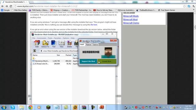Open the red block taskbar icon

tap(102, 107)
